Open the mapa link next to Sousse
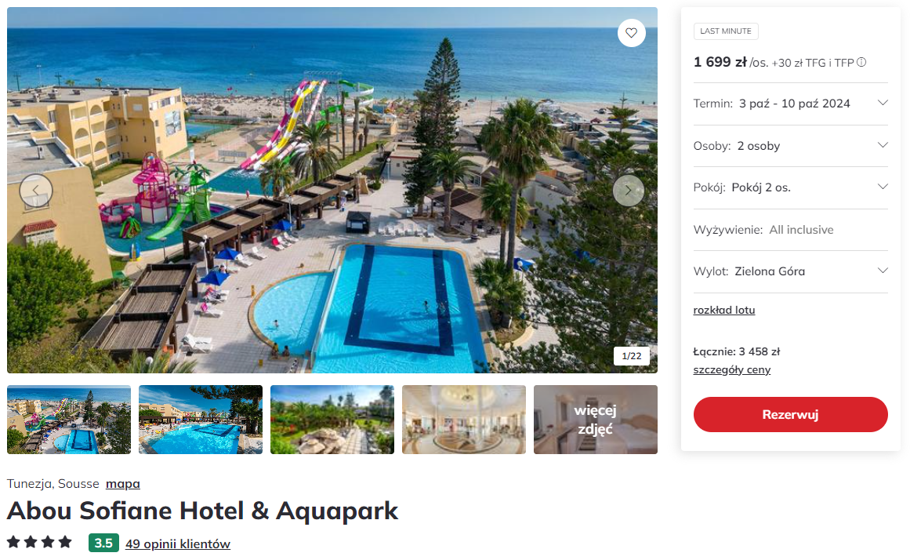910x560 pixels. coord(123,483)
